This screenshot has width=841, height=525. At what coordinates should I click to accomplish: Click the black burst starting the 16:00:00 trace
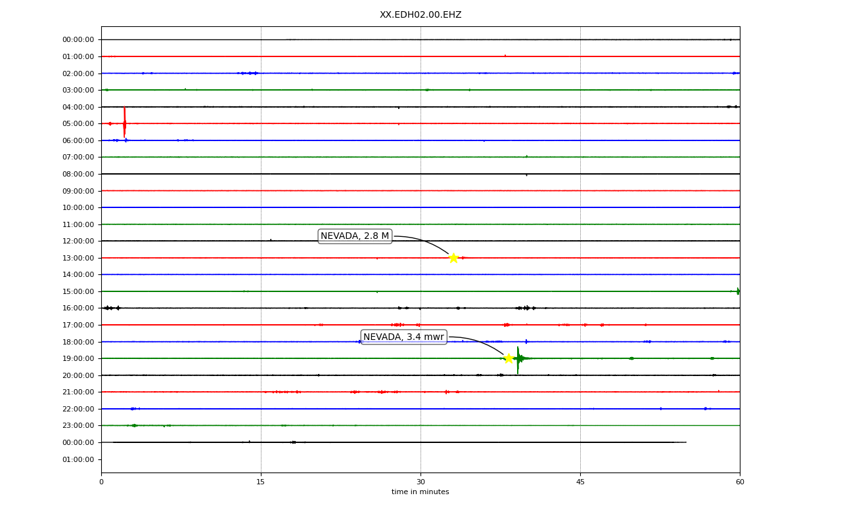click(110, 308)
